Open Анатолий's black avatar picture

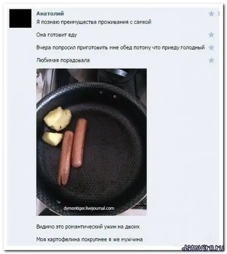tap(20, 18)
